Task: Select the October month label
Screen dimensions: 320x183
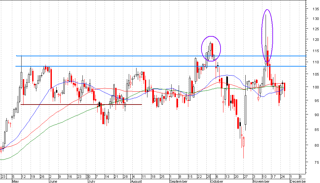Action: click(x=217, y=181)
